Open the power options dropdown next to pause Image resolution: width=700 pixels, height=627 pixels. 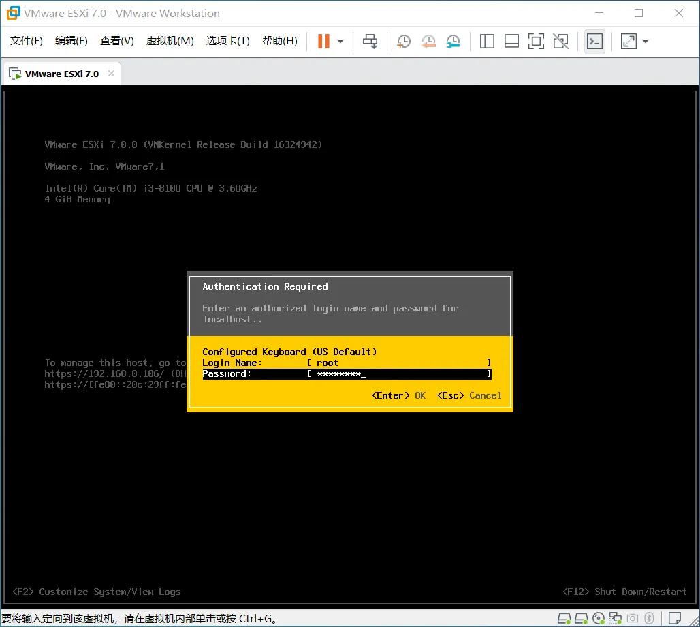pos(340,42)
